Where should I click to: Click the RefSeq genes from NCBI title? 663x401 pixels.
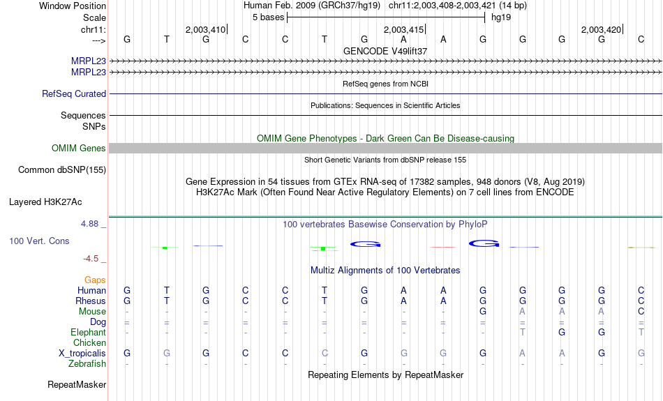coord(386,84)
